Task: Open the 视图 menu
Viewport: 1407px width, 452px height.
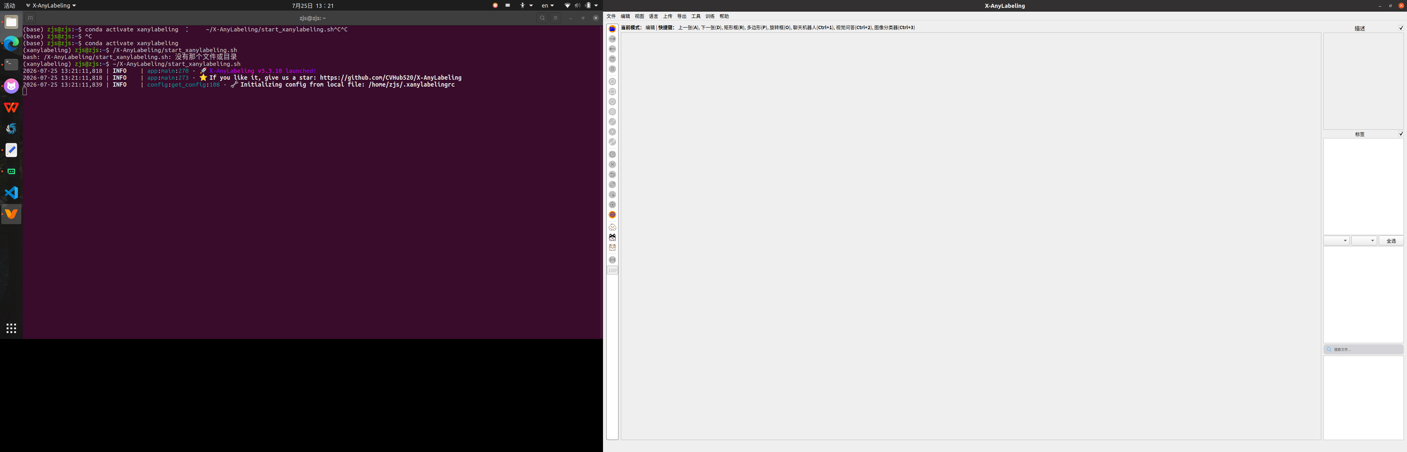Action: (640, 16)
